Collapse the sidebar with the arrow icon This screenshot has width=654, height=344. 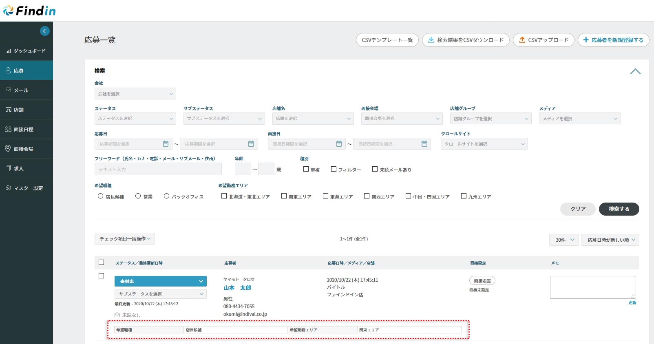(45, 31)
